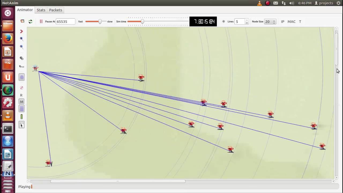Increase the grid Lines count
Image resolution: width=343 pixels, height=193 pixels.
(247, 20)
